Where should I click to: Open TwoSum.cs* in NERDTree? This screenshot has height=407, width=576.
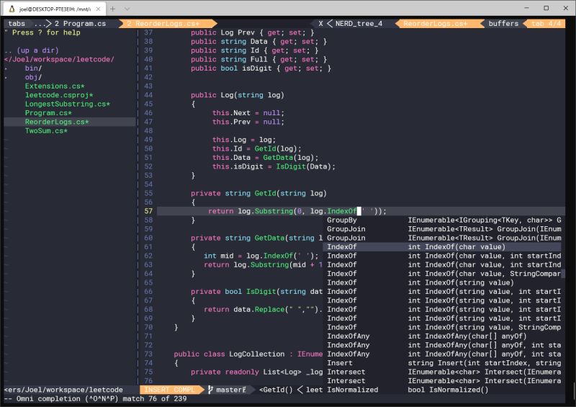[x=46, y=131]
